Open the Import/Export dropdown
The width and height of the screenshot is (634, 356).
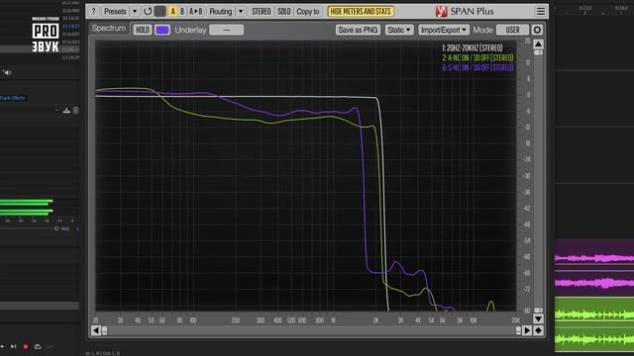444,30
